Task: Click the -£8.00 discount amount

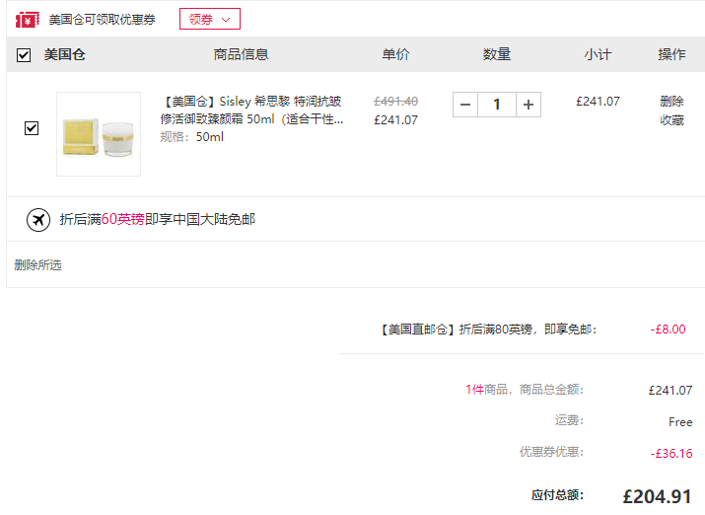Action: 668,330
